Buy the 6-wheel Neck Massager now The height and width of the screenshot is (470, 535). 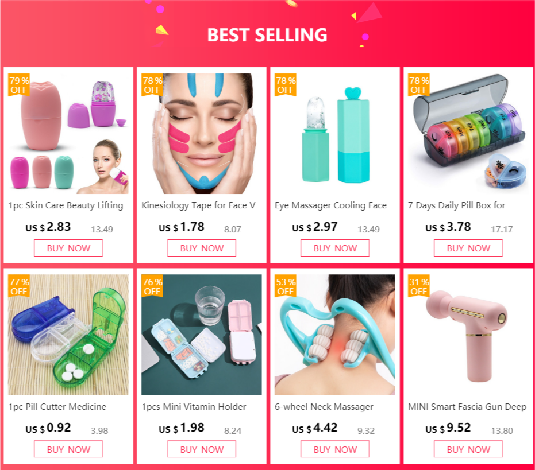click(335, 449)
